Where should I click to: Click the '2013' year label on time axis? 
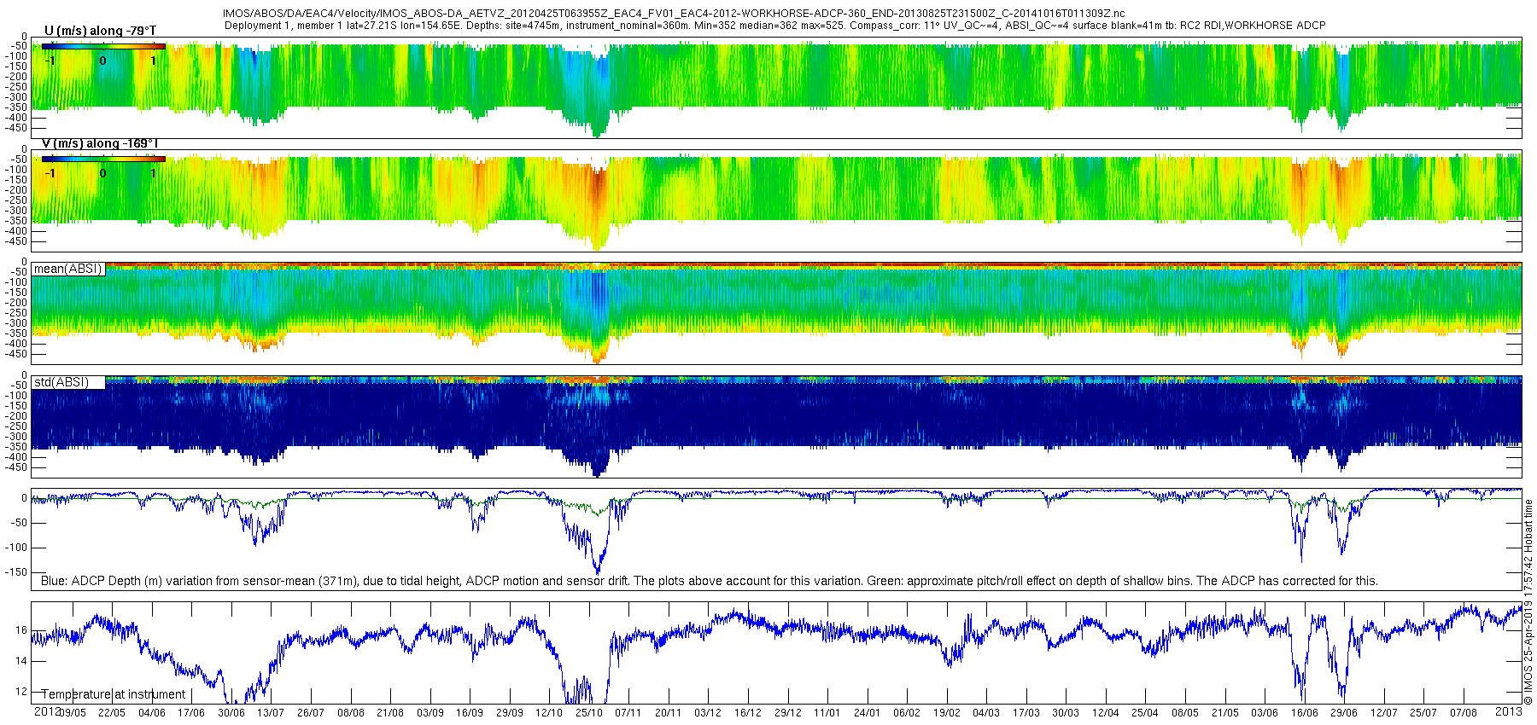1509,711
